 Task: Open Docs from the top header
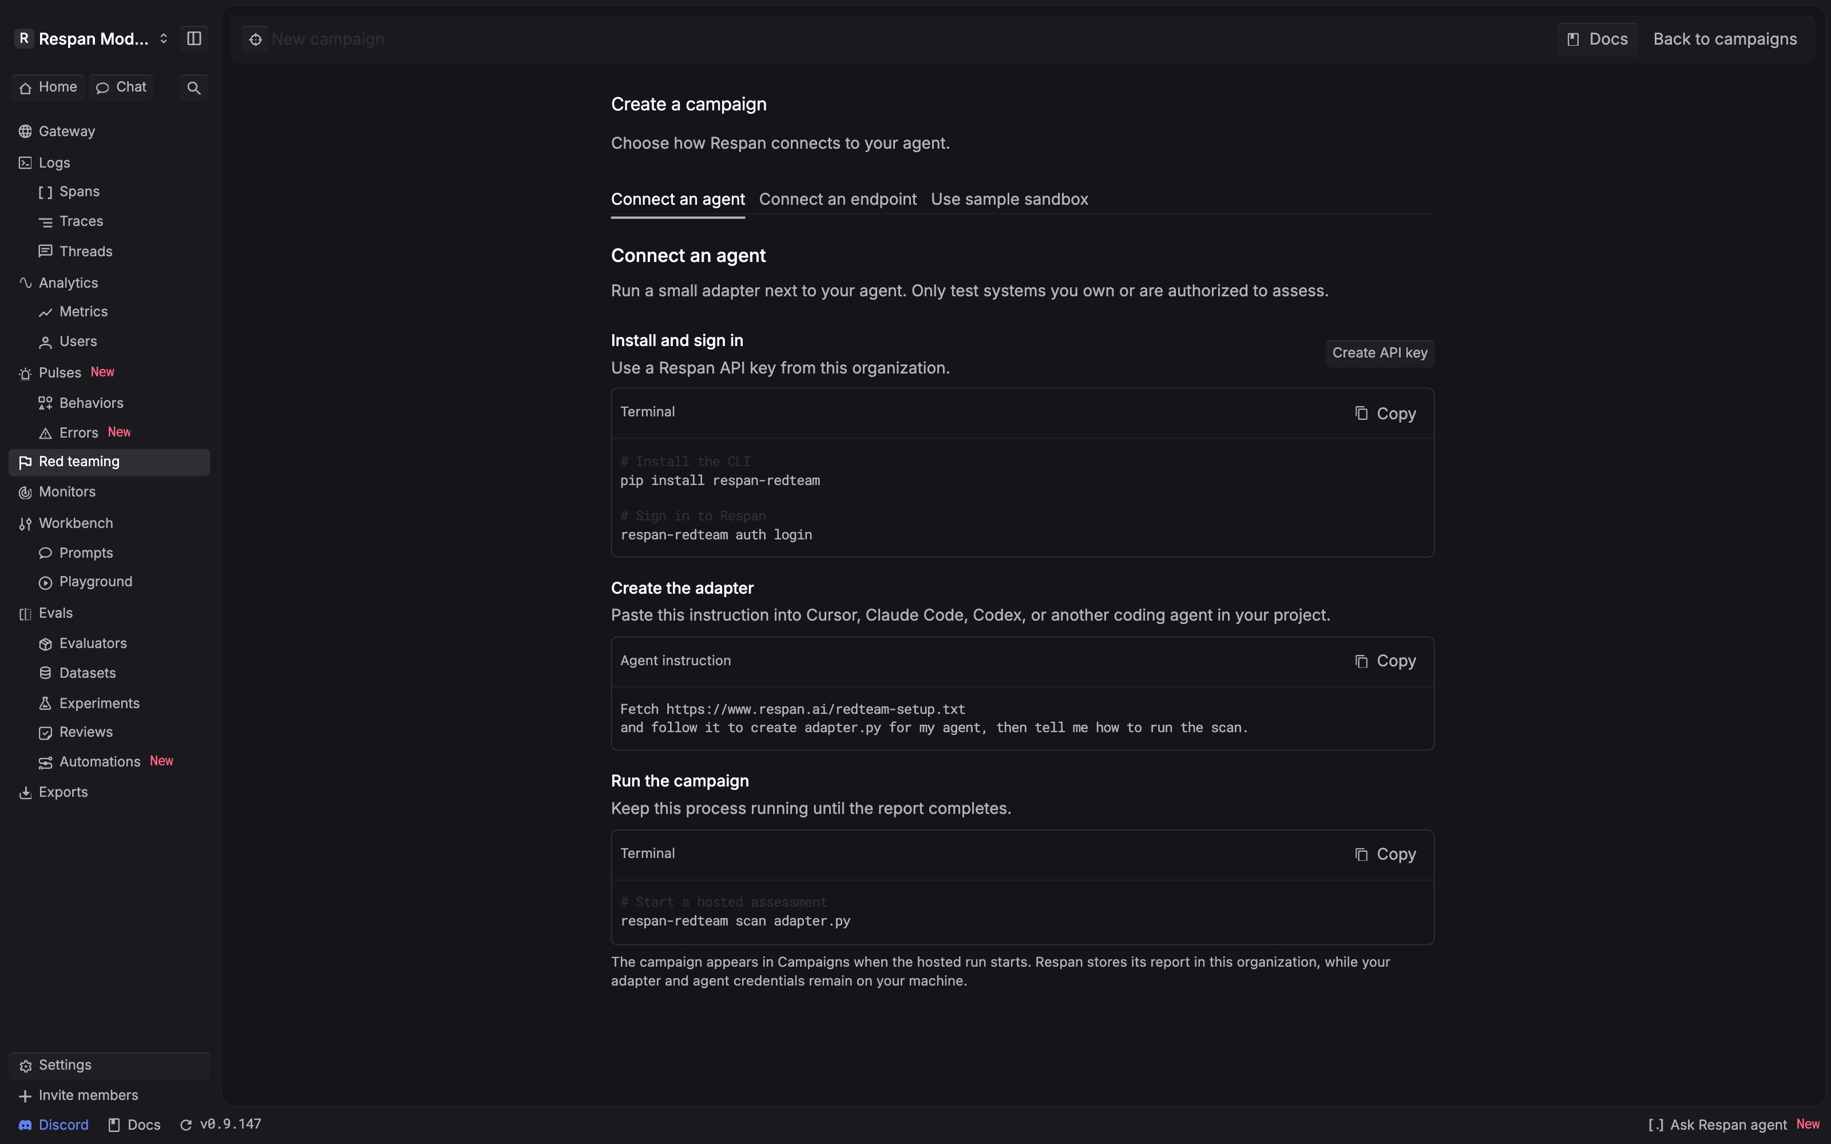pos(1597,38)
